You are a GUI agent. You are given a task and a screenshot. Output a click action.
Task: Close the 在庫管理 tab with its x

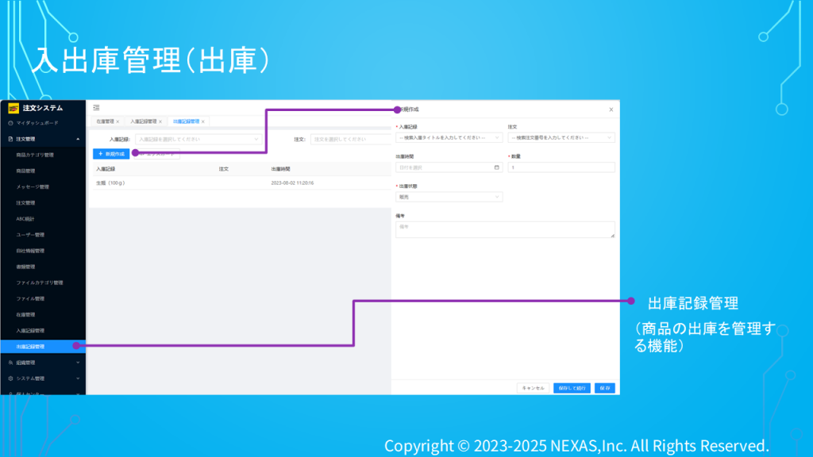click(118, 121)
